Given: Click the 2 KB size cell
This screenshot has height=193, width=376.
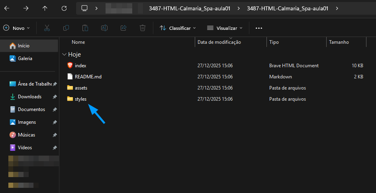Looking at the screenshot, I should click(x=358, y=77).
